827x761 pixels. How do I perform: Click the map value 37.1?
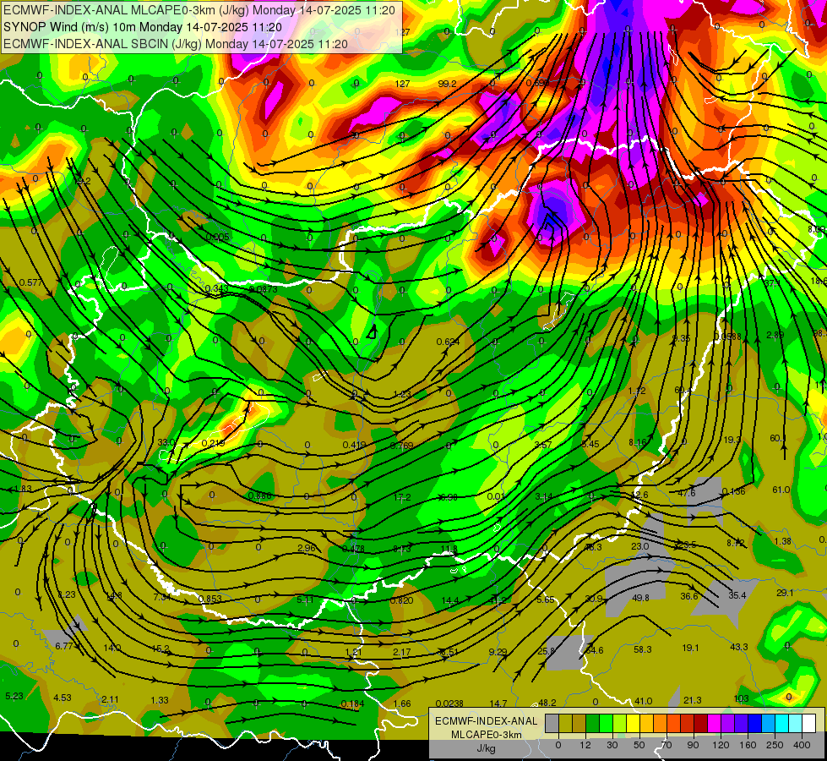772,283
